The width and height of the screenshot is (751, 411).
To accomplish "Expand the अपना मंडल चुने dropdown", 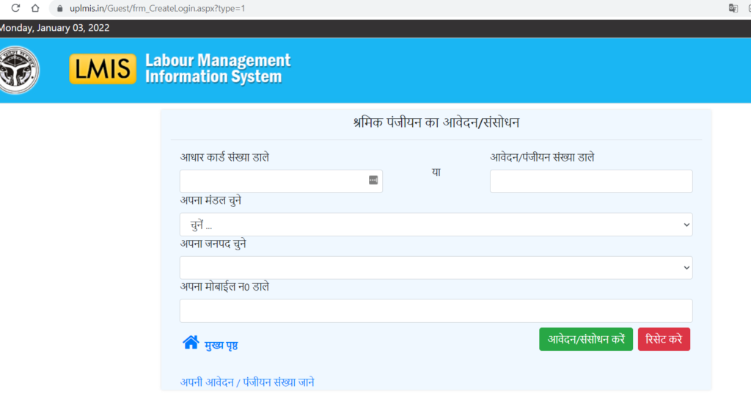I will pos(436,225).
